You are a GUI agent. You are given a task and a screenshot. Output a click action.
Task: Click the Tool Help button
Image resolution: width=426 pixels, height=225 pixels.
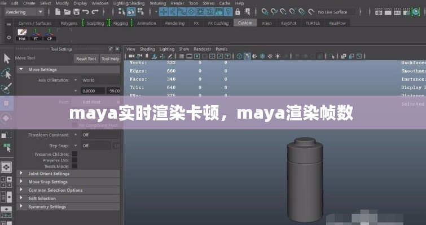click(110, 58)
